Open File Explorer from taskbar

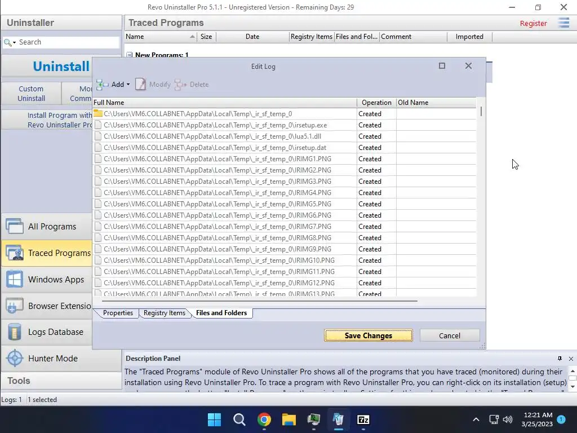click(x=289, y=419)
